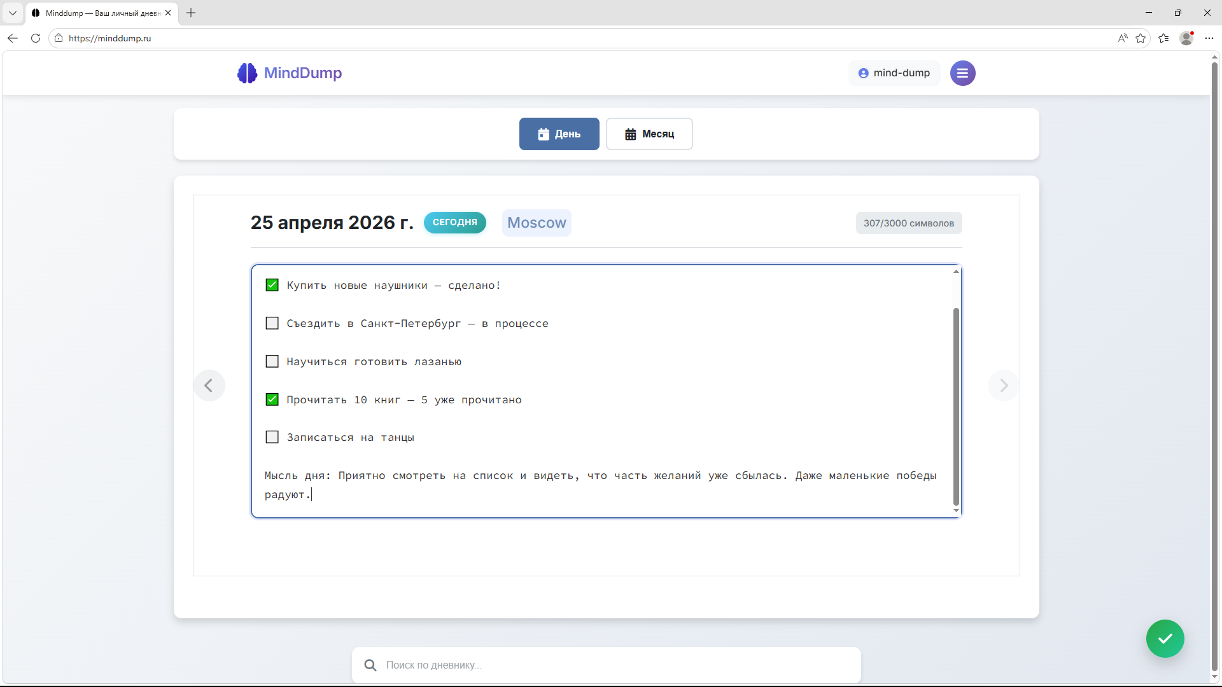Click the MindDump brain logo
The width and height of the screenshot is (1222, 687).
tap(246, 73)
